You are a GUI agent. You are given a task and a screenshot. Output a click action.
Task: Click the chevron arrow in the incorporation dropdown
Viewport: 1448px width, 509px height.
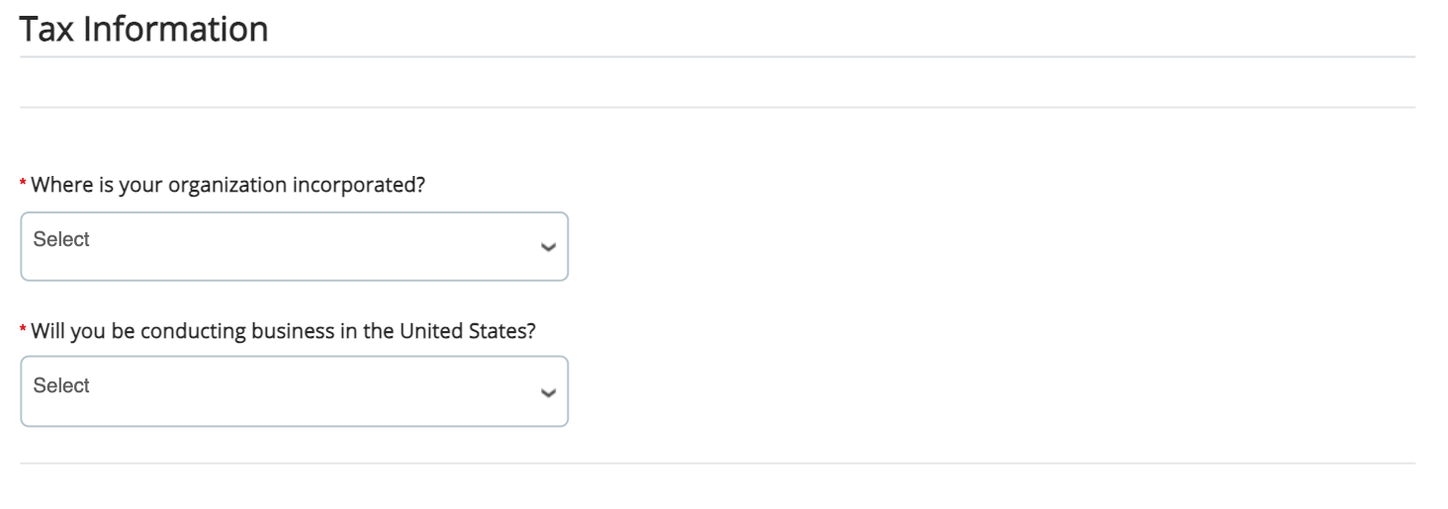[x=548, y=248]
